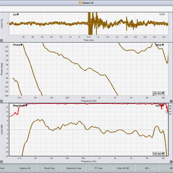Open the Magnitude graph type dropdown
The image size is (173, 173).
click(20, 106)
